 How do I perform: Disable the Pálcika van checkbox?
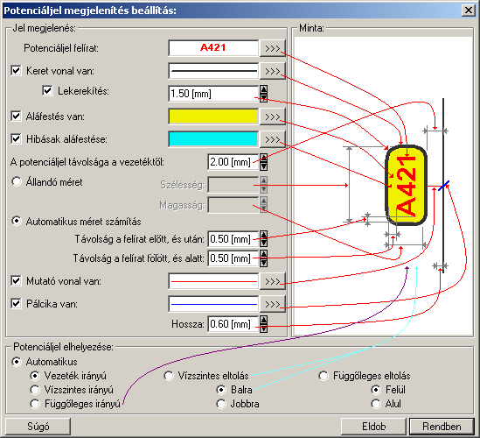coord(16,304)
